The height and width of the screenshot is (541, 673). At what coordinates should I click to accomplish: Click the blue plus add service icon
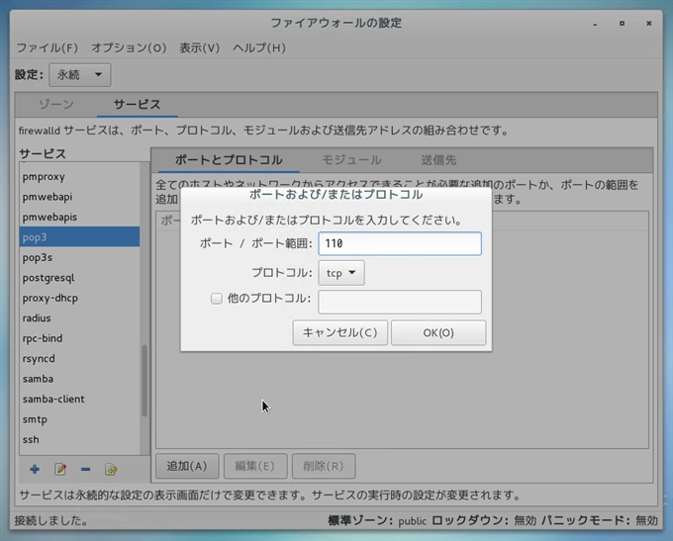[35, 470]
